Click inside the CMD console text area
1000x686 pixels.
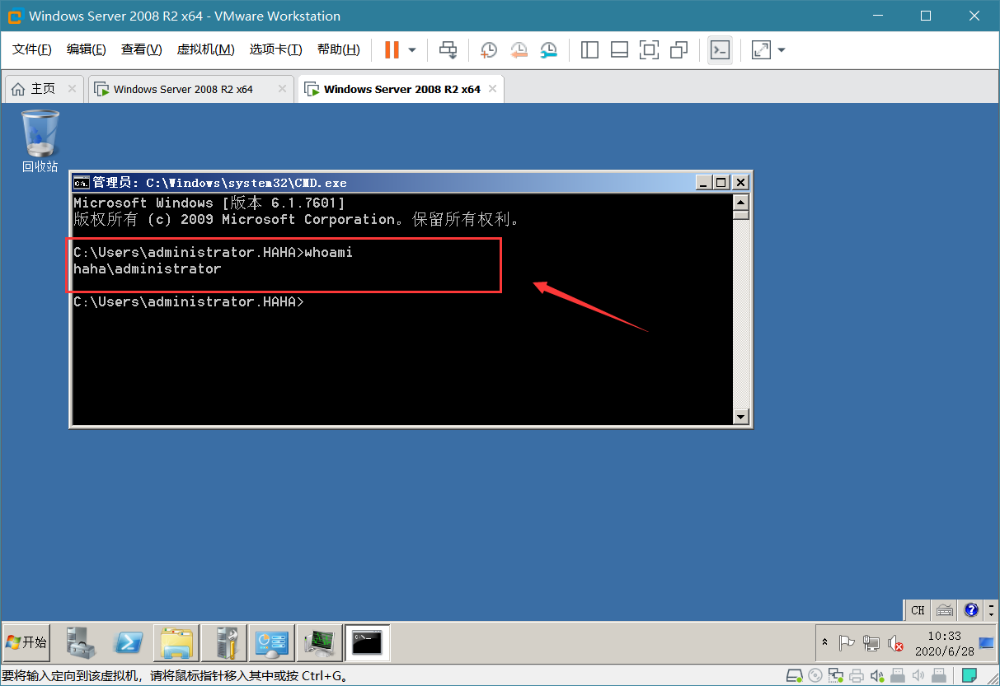[x=402, y=310]
